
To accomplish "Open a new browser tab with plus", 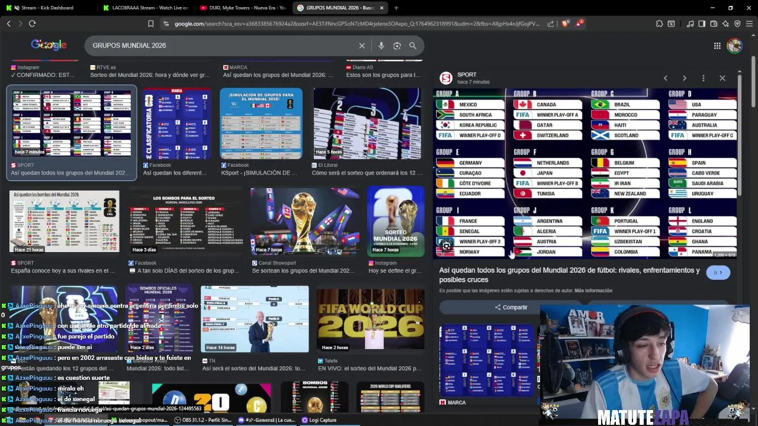I will [396, 8].
